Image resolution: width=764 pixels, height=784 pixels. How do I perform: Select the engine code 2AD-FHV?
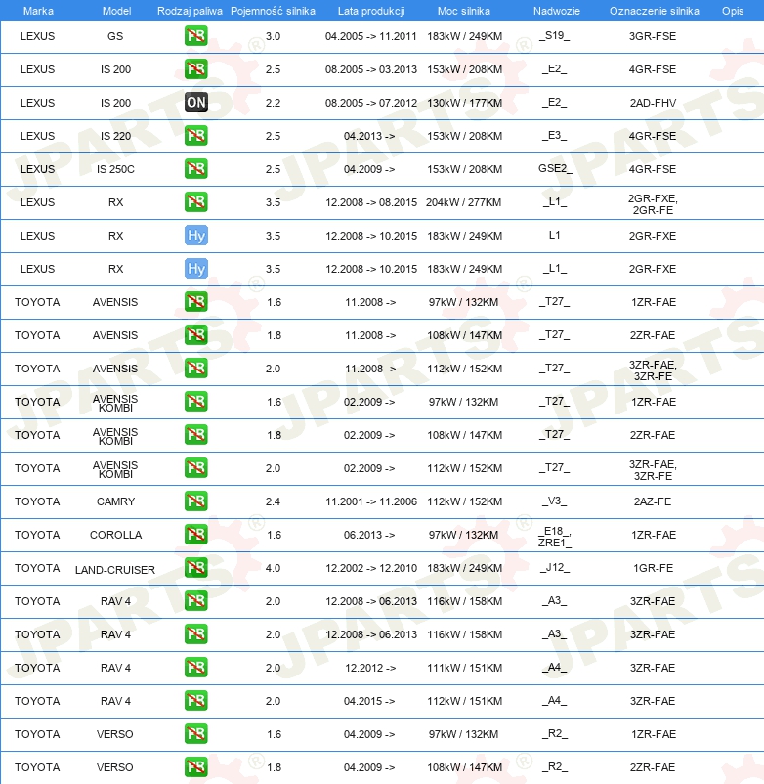click(653, 103)
